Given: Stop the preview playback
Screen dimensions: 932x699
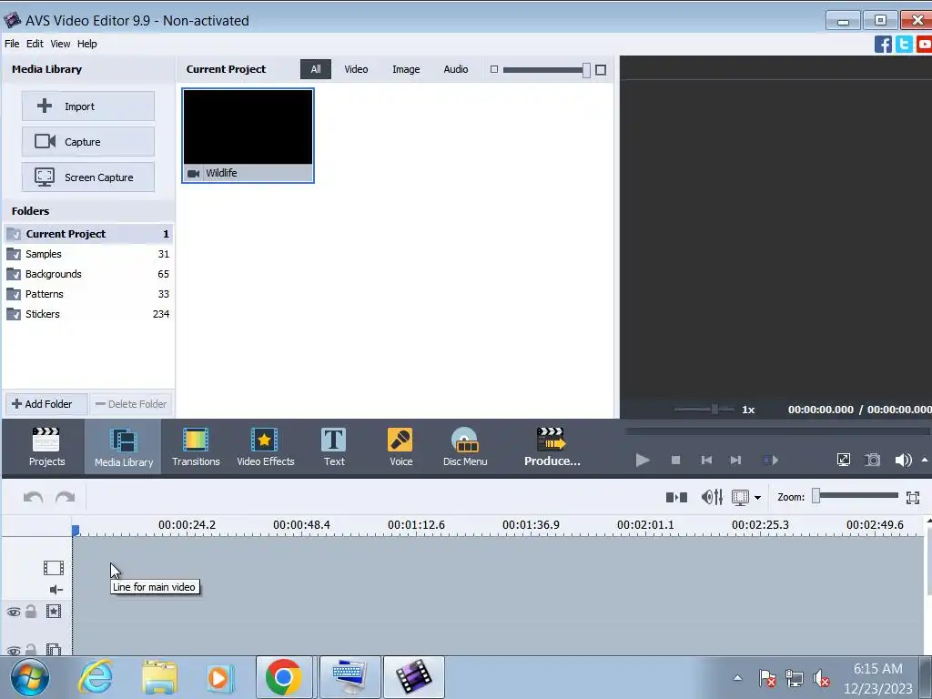Looking at the screenshot, I should [x=675, y=460].
